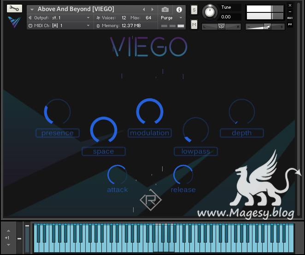Image resolution: width=305 pixels, height=255 pixels.
Task: Toggle AUX sends panel
Action: point(290,18)
